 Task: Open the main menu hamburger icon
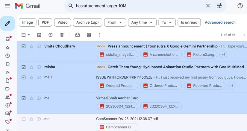coord(7,6)
